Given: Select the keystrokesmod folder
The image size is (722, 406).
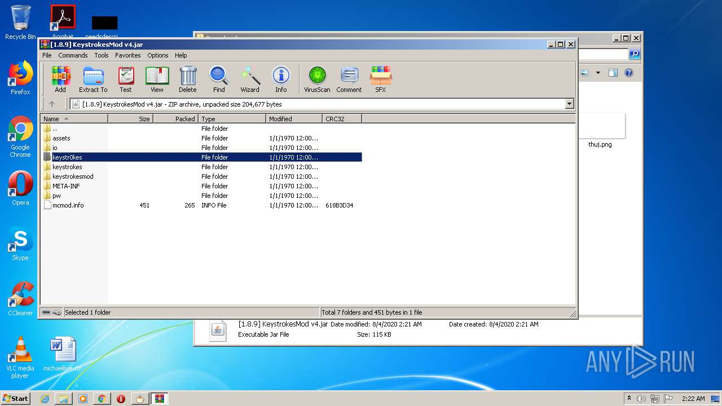Looking at the screenshot, I should click(x=201, y=176).
